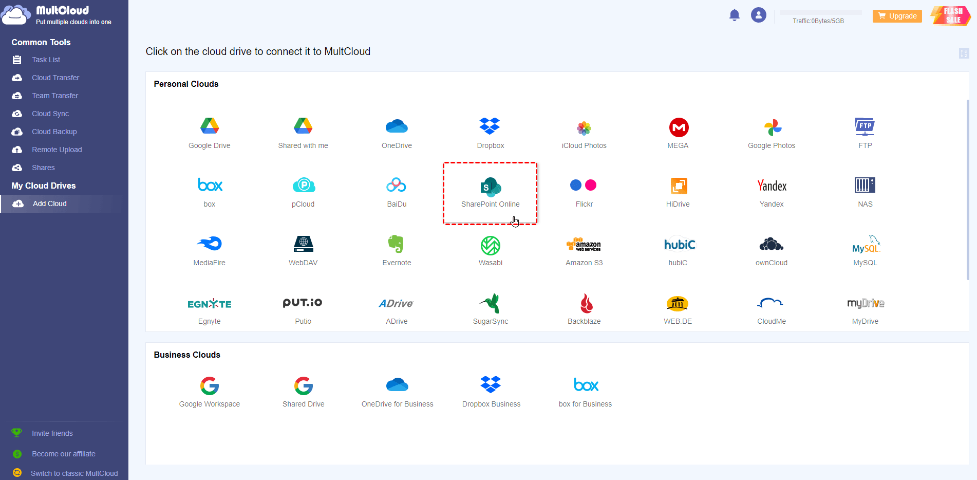Click the Upgrade button
The width and height of the screenshot is (977, 480).
point(897,16)
